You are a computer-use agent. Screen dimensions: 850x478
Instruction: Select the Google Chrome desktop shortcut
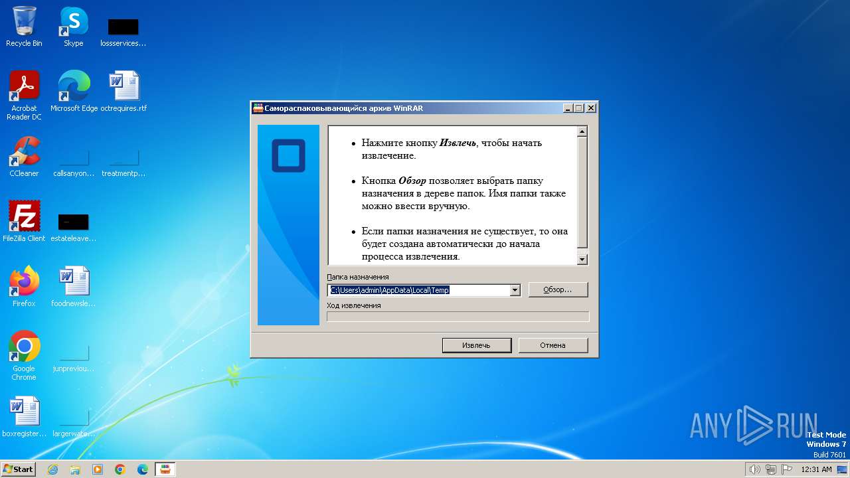tap(24, 355)
